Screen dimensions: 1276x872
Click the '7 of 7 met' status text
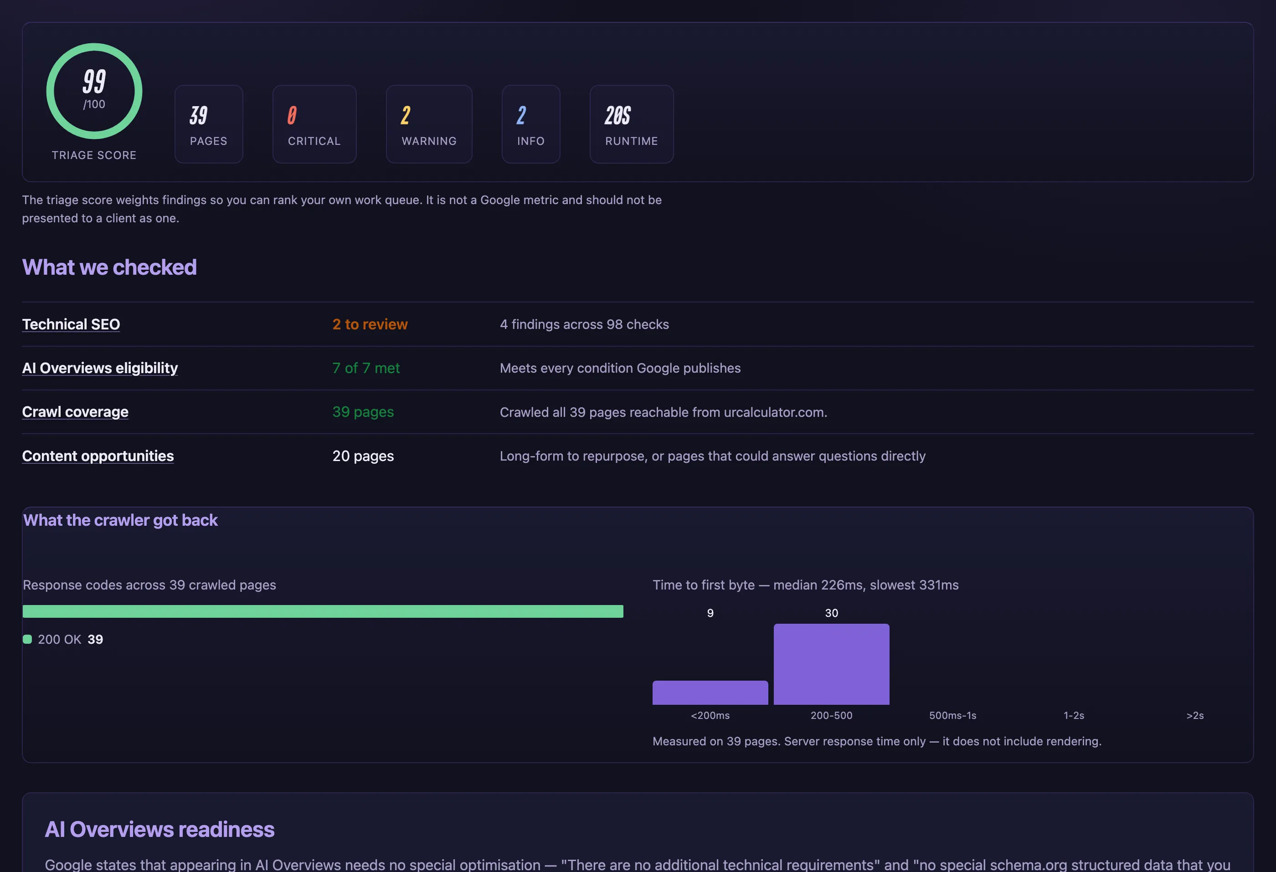(x=366, y=368)
